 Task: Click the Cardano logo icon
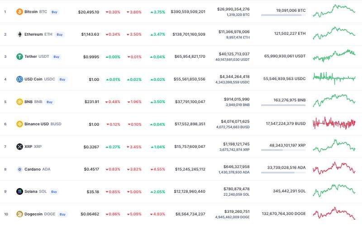19,169
